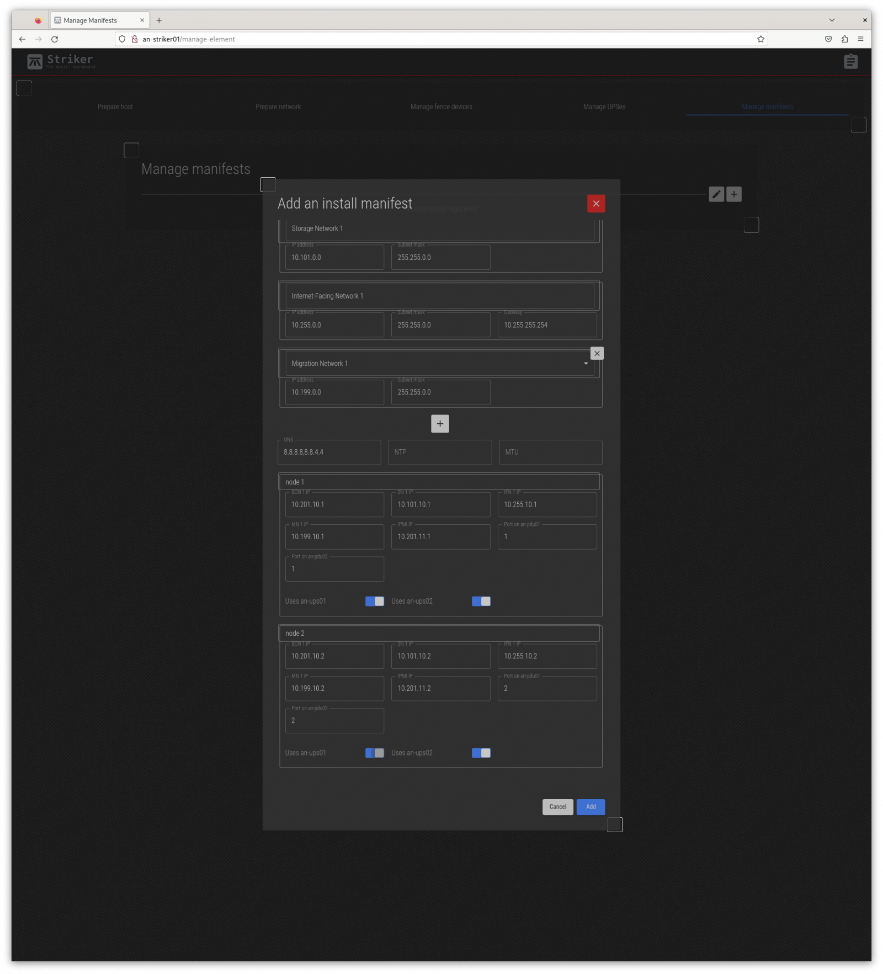The width and height of the screenshot is (883, 974).
Task: Toggle node 1 Uses an-ups01 switch
Action: click(374, 601)
